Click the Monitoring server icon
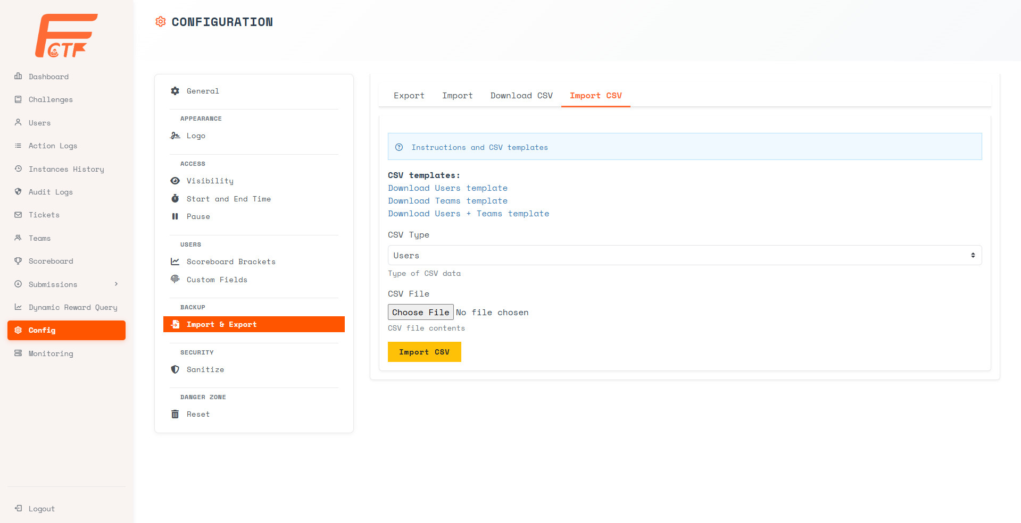 pos(18,353)
